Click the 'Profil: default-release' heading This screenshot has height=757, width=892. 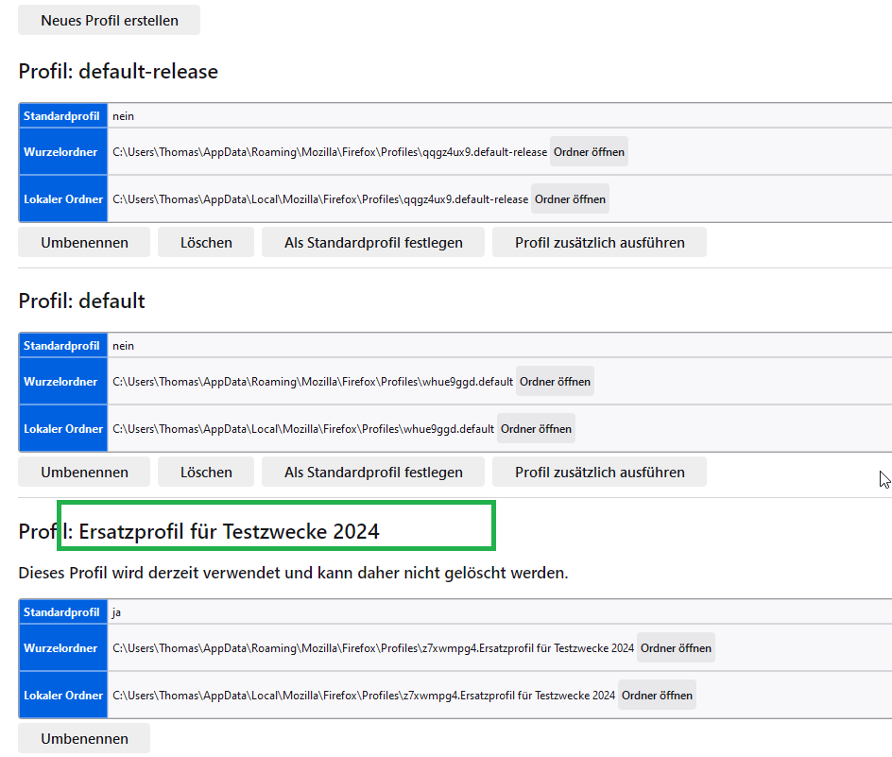pyautogui.click(x=118, y=72)
